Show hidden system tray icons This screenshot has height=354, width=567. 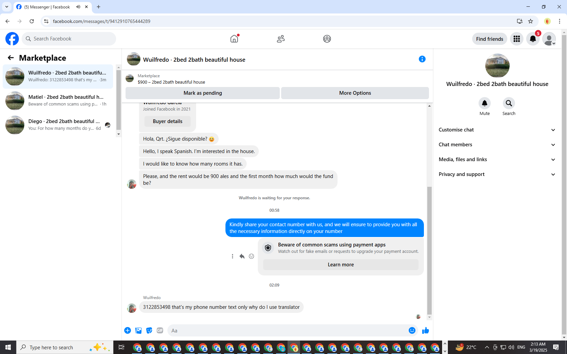487,347
